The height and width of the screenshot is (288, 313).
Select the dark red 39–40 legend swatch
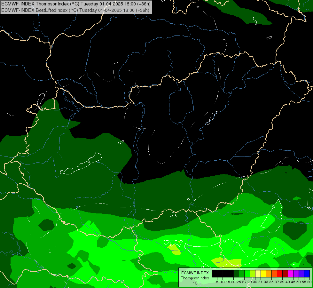click(x=285, y=274)
